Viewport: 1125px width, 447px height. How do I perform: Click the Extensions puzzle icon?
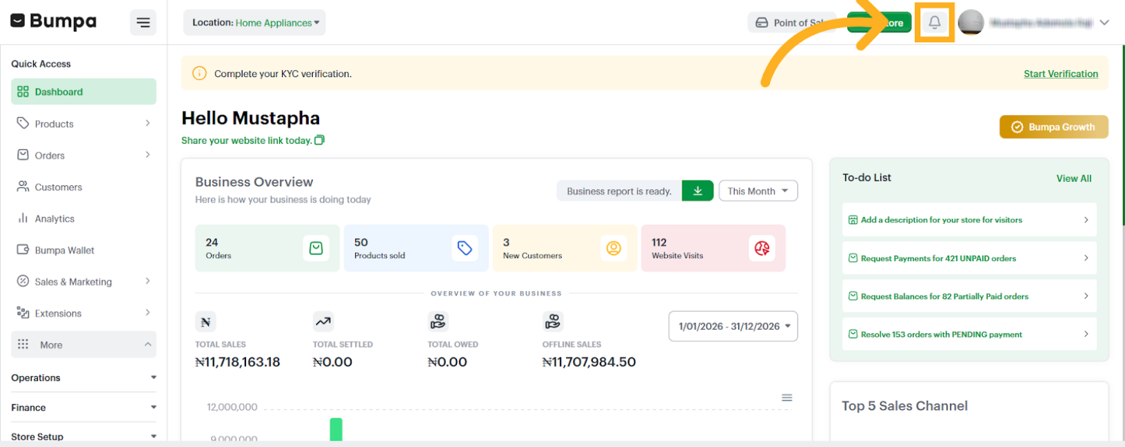coord(23,313)
